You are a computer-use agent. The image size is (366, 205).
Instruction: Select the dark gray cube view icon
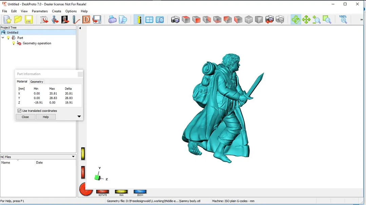(259, 20)
